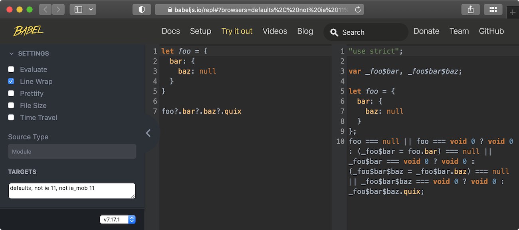Uncheck the Line Wrap checkbox
This screenshot has width=519, height=230.
pos(11,81)
